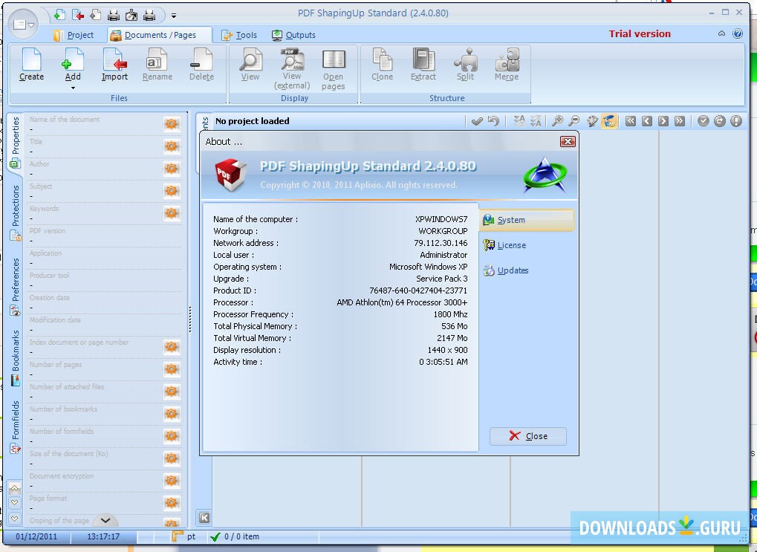This screenshot has width=757, height=552.
Task: Go to first page with double-left arrow
Action: 631,121
